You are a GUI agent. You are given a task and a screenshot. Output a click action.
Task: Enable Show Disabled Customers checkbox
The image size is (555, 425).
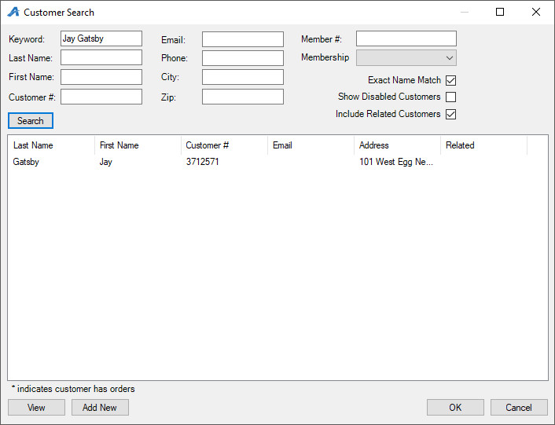click(450, 97)
